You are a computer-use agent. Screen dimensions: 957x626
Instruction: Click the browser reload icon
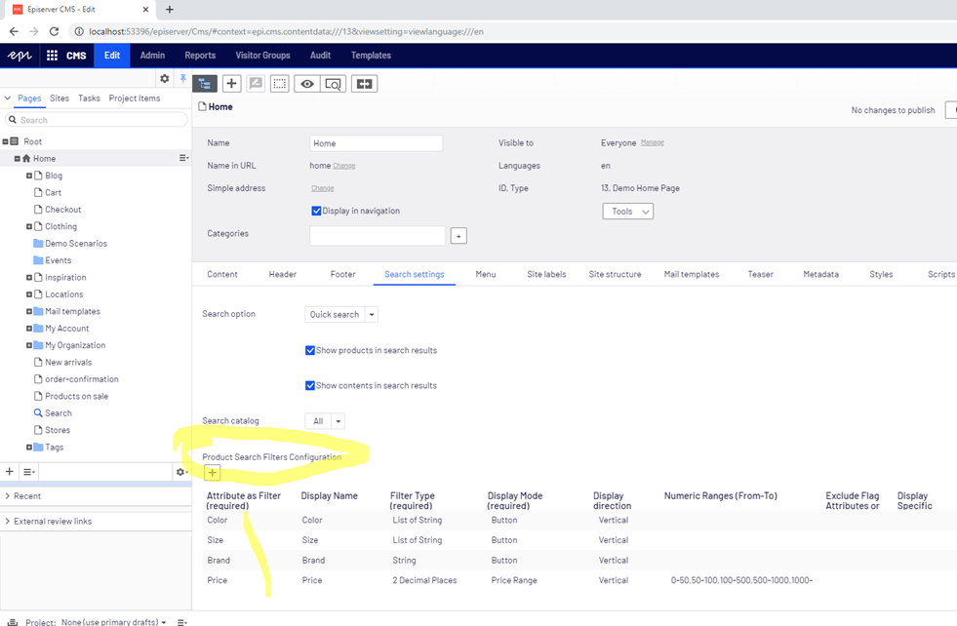(54, 32)
